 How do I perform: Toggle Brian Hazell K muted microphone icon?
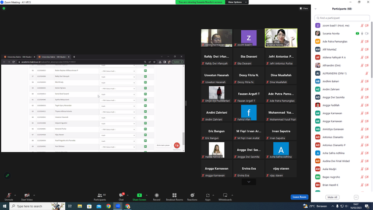click(362, 185)
